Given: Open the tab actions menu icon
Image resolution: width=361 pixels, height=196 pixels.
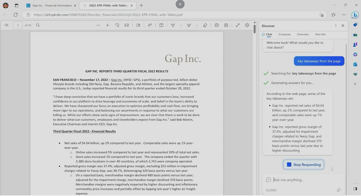Looking at the screenshot, I should click(x=16, y=6).
